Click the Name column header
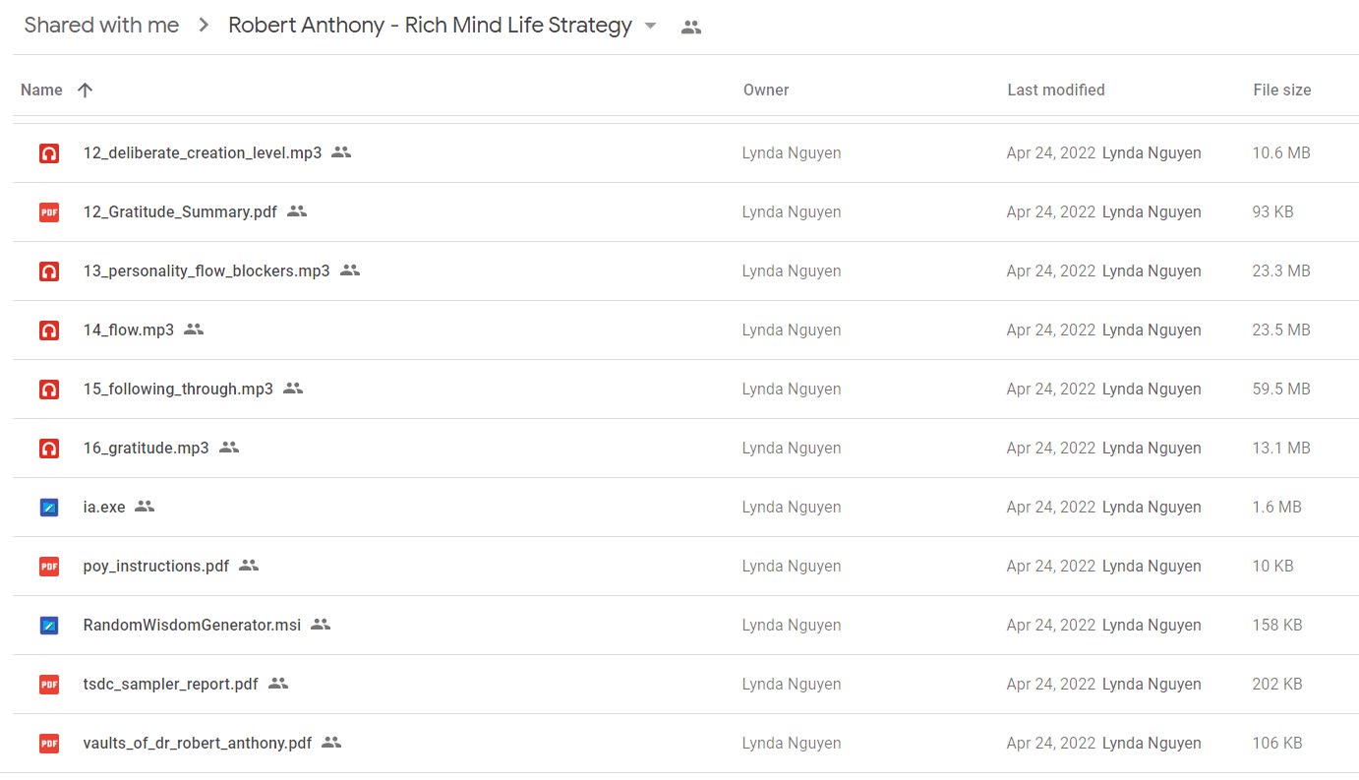 pos(41,90)
